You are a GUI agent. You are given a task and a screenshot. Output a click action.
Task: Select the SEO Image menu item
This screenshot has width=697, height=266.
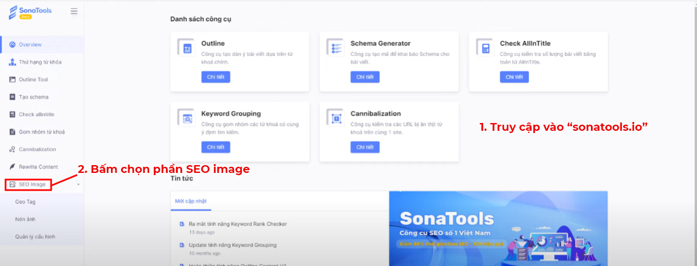click(x=42, y=184)
